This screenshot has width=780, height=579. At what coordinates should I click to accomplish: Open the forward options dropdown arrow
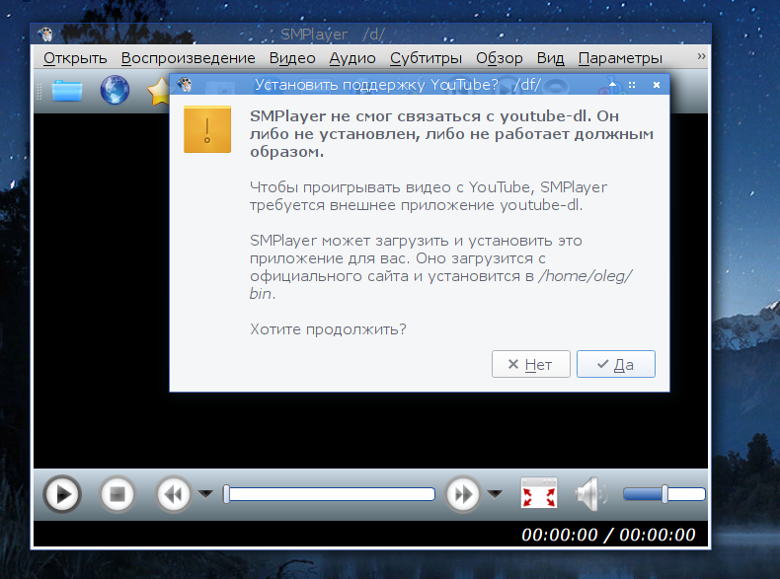click(495, 494)
